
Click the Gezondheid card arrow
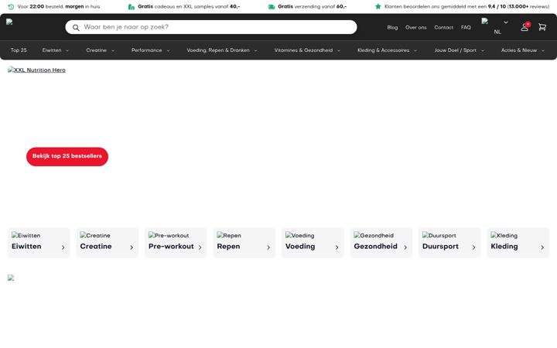pyautogui.click(x=405, y=247)
